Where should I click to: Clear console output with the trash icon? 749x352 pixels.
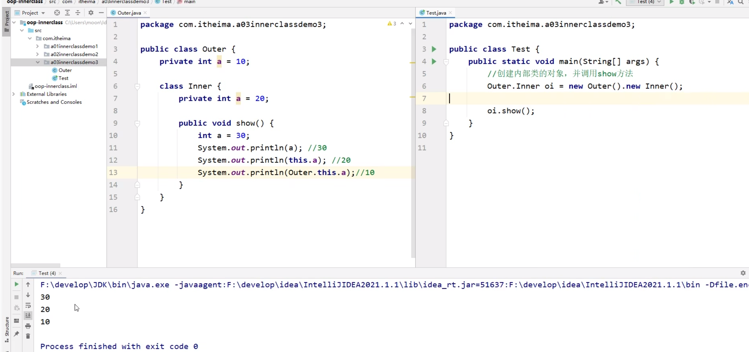[x=28, y=336]
